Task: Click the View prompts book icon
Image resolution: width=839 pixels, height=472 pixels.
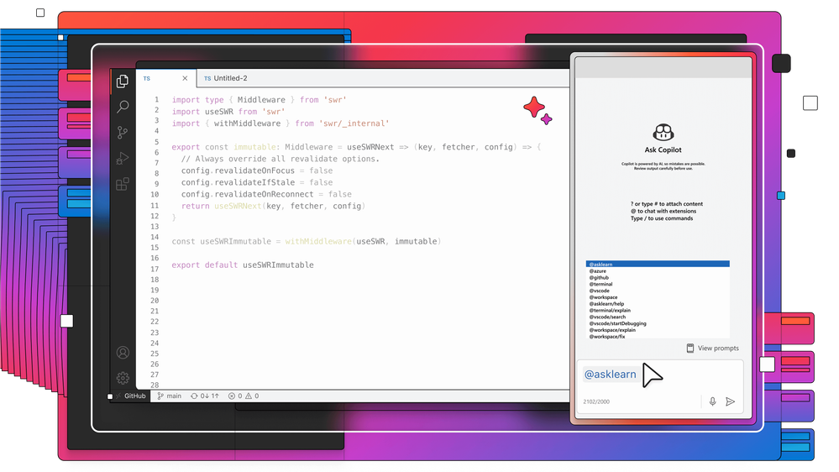Action: coord(690,348)
